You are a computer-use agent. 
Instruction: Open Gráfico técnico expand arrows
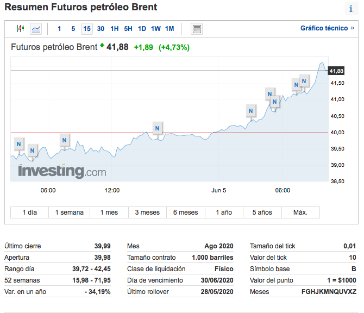352,28
